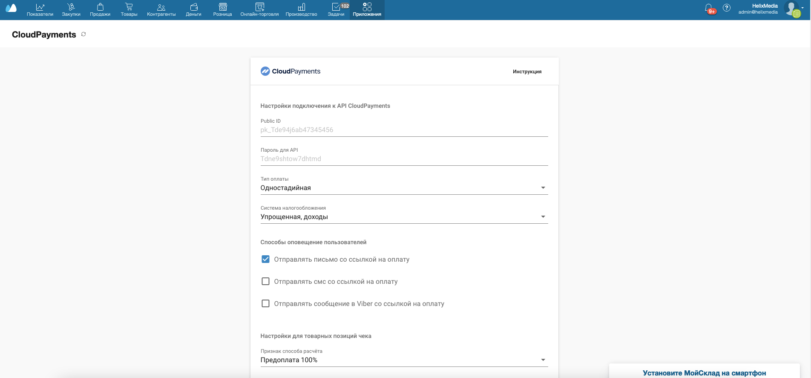Click the MoySklad logo icon
The height and width of the screenshot is (378, 811).
[11, 8]
